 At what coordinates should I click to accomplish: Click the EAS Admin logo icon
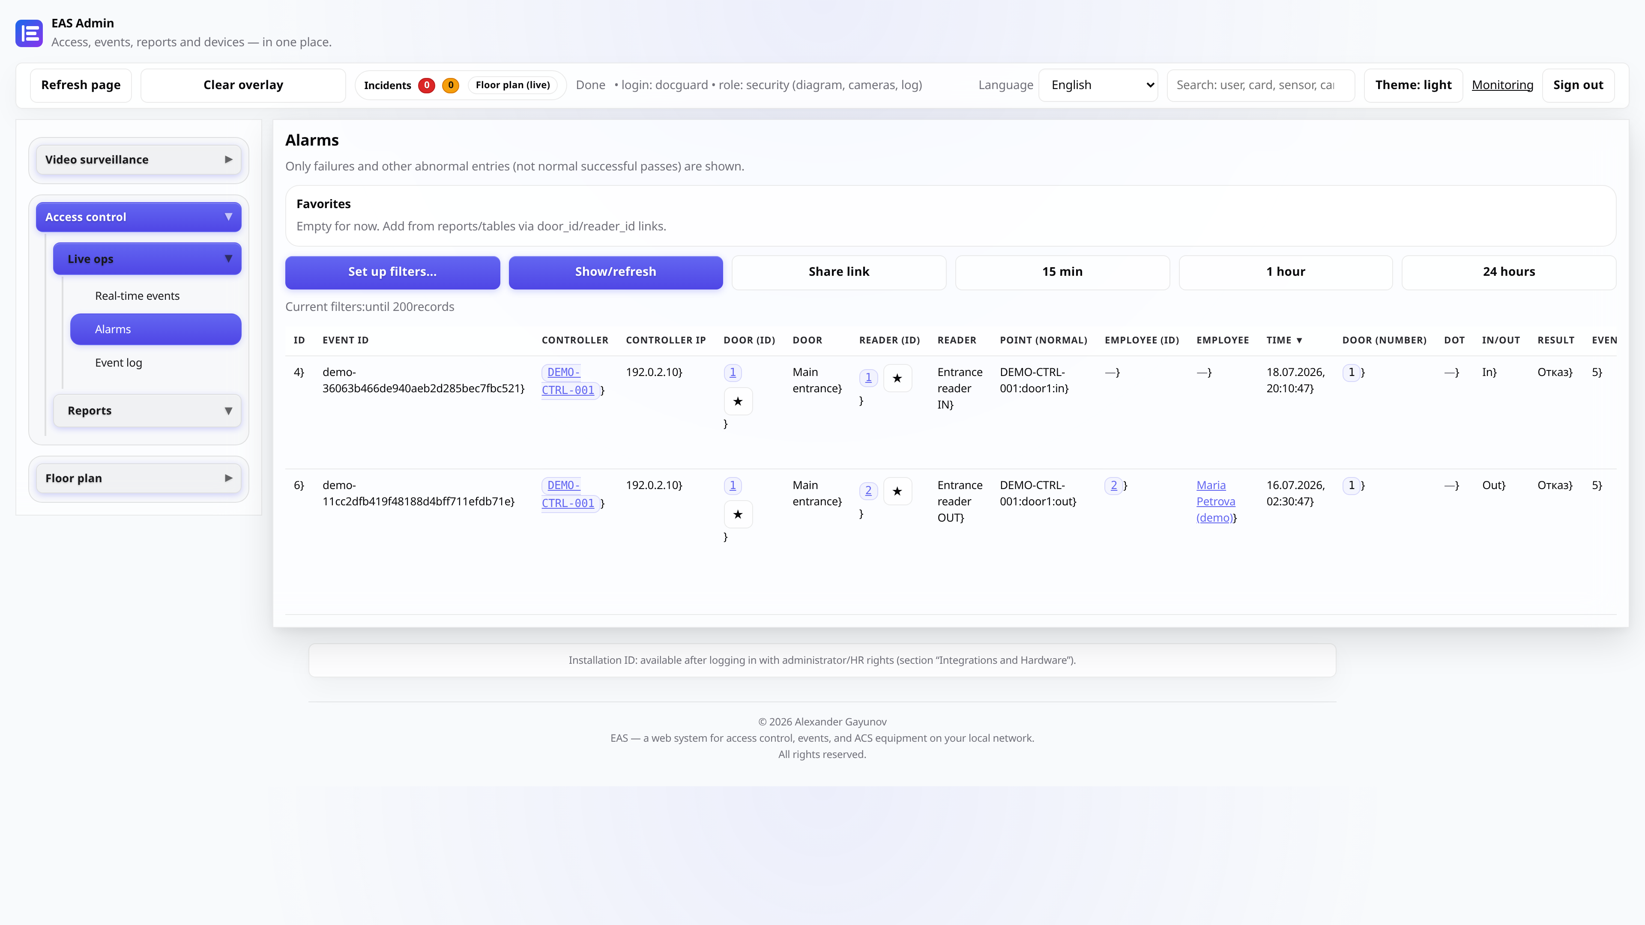pyautogui.click(x=29, y=33)
